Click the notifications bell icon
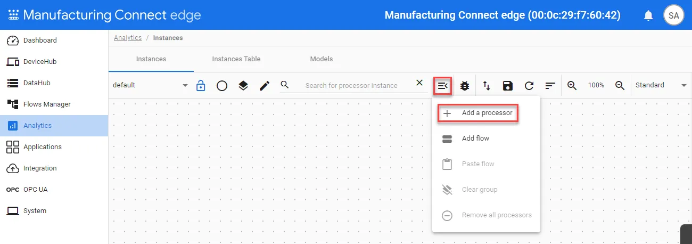Image resolution: width=692 pixels, height=244 pixels. (x=648, y=15)
